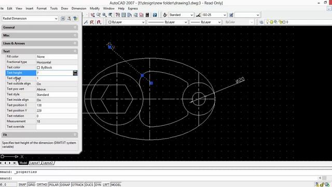The width and height of the screenshot is (332, 187).
Task: Switch to the Layout1 tab
Action: [x=35, y=163]
